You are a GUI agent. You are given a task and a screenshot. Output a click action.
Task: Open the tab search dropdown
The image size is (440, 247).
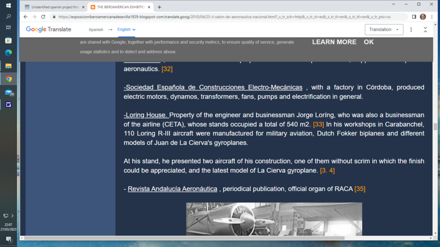tap(393, 4)
